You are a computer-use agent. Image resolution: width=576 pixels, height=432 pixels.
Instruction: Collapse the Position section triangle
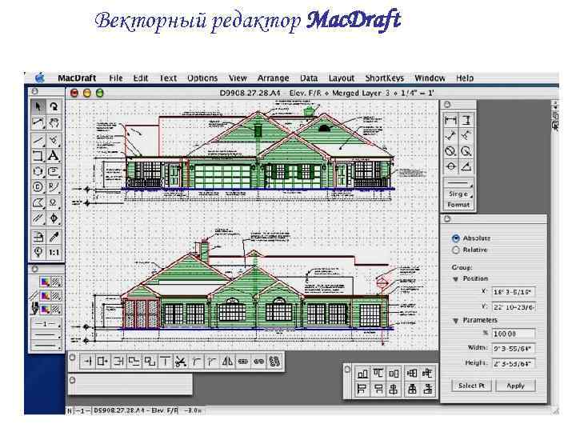(455, 279)
